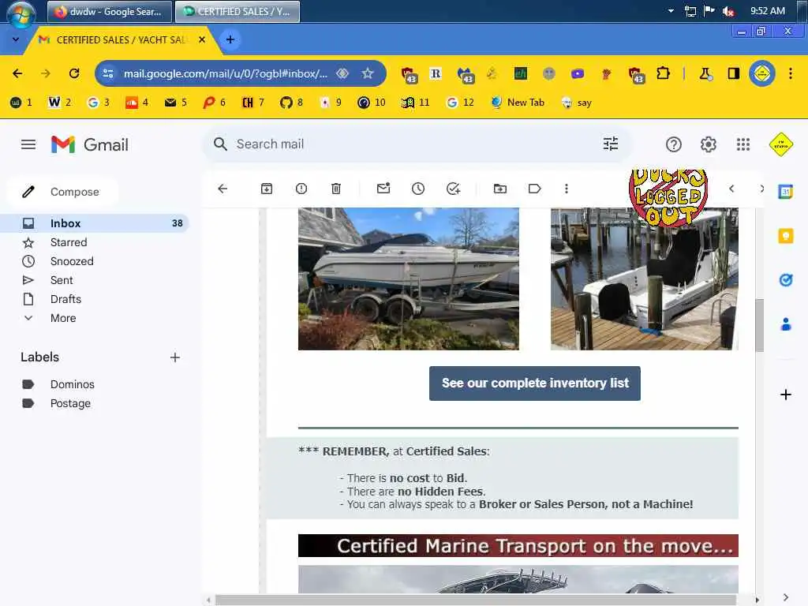
Task: Click the 9:52 AM clock
Action: 767,11
